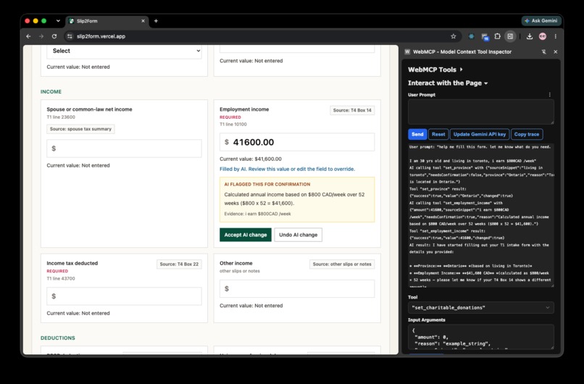Open the blue gear extension icon
The height and width of the screenshot is (384, 584).
pyautogui.click(x=472, y=36)
